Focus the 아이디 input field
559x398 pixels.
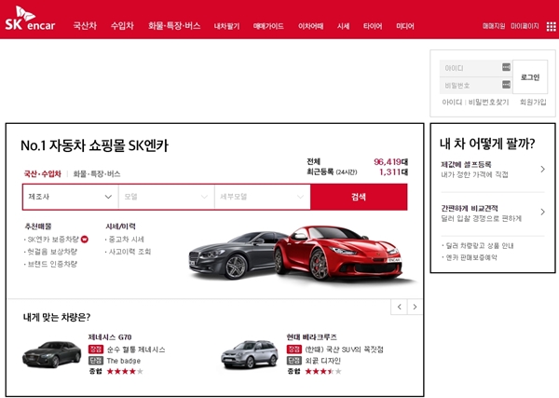tap(476, 68)
